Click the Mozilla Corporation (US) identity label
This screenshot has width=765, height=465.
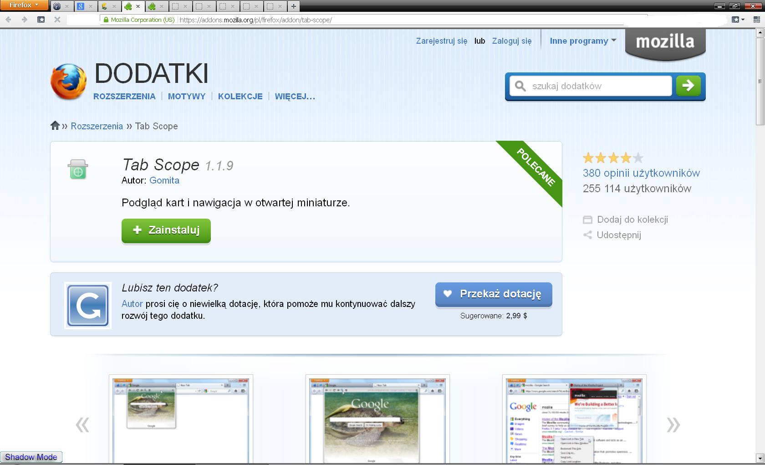point(143,20)
